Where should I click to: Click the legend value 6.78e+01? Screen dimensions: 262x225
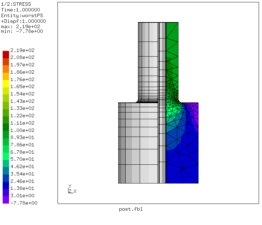[x=22, y=152]
